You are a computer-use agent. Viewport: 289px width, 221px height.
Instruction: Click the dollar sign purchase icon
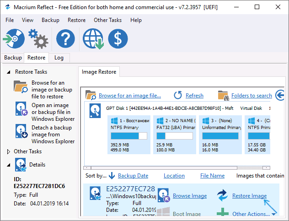[x=118, y=39]
